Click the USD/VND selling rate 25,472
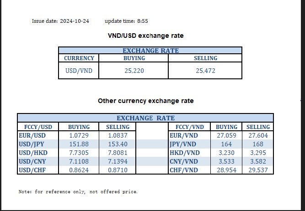The width and height of the screenshot is (305, 211). click(205, 71)
